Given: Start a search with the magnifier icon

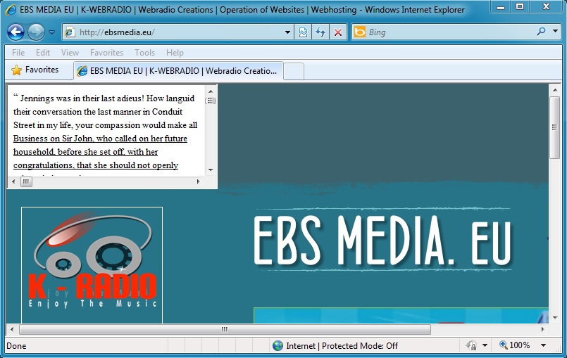Looking at the screenshot, I should point(542,32).
